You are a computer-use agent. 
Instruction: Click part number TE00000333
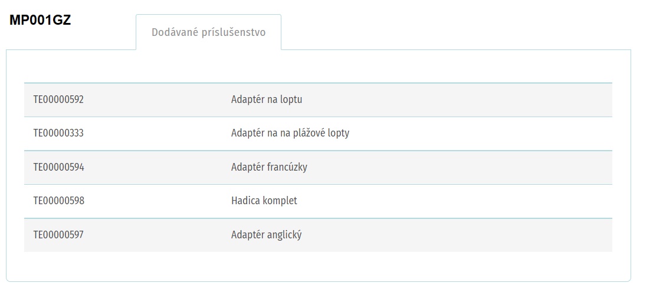[x=59, y=134]
